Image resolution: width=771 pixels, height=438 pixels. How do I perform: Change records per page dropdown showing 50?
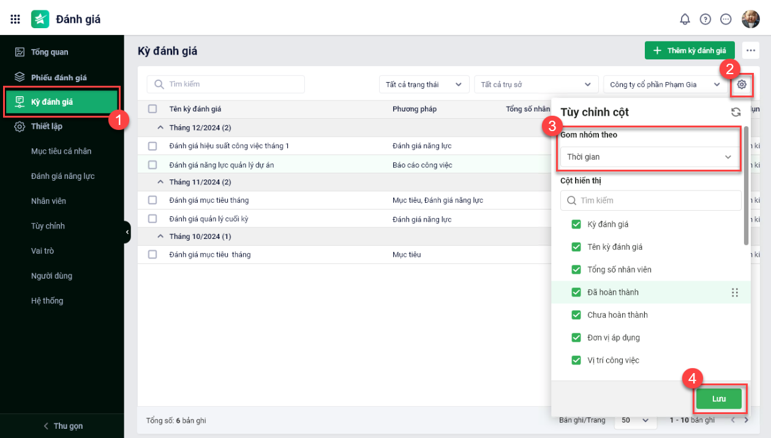tap(635, 420)
